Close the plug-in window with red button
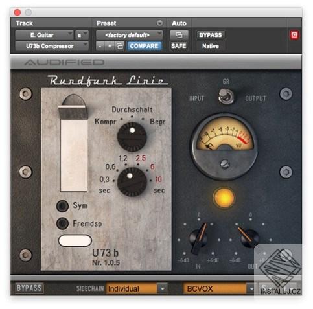This screenshot has height=309, width=313. pyautogui.click(x=17, y=12)
